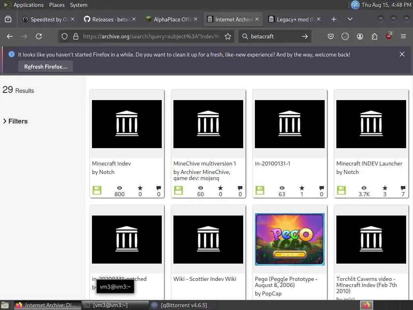
Task: Open the list all tabs dropdown
Action: [350, 19]
